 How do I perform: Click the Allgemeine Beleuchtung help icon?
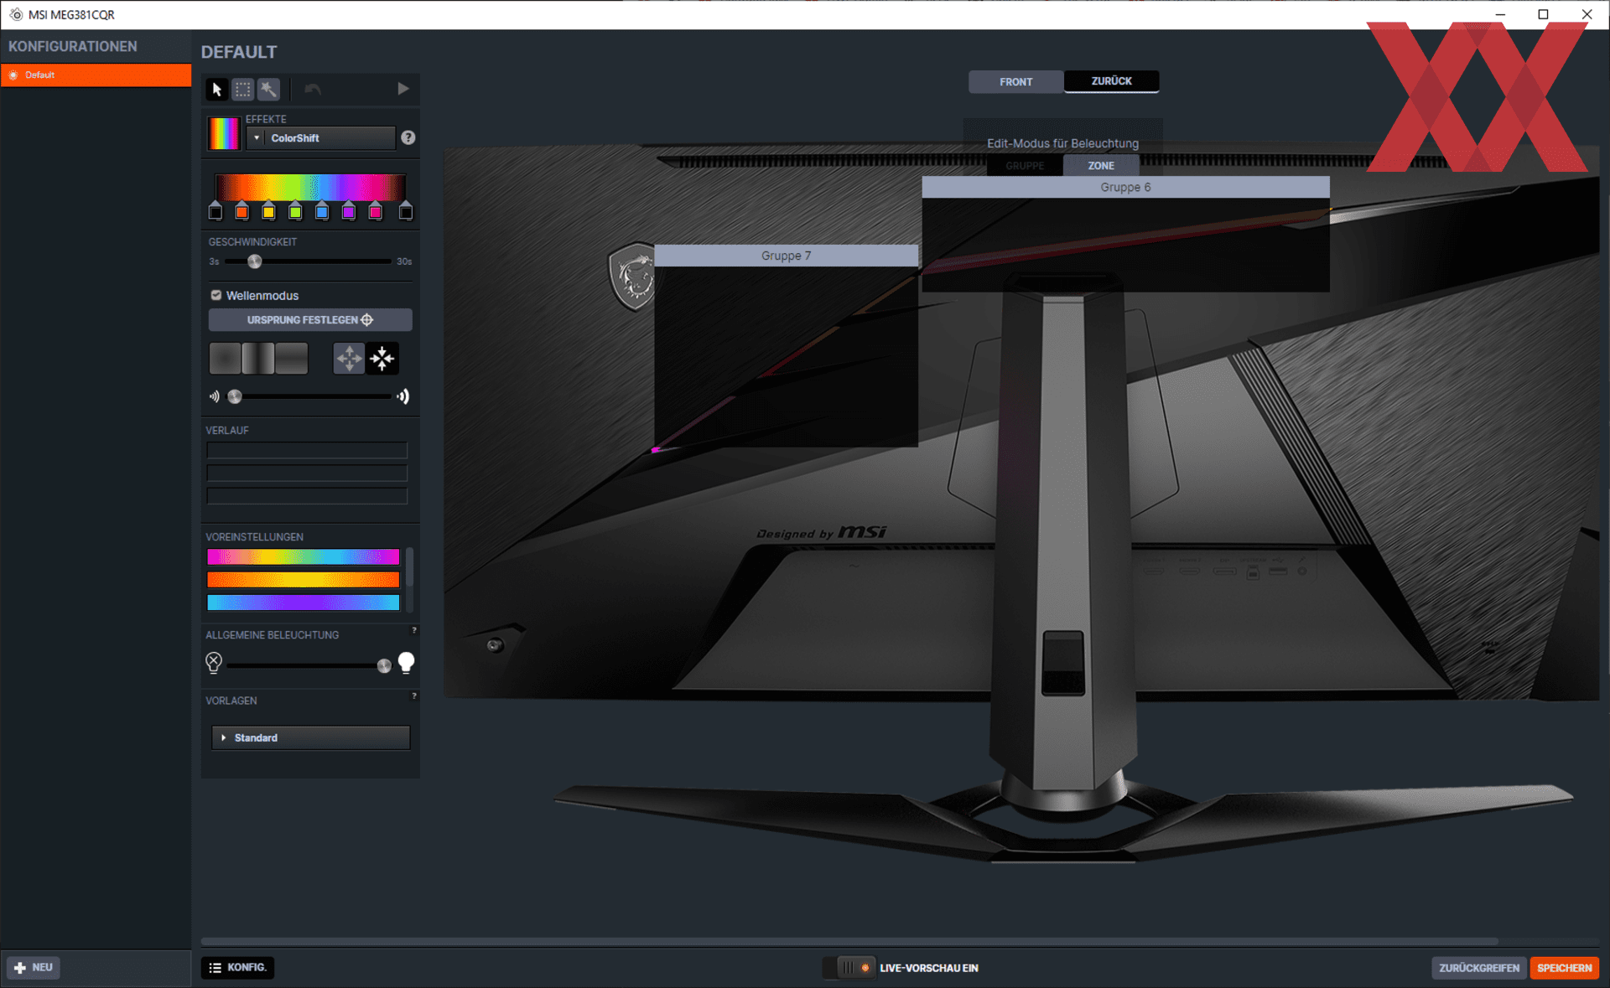414,630
